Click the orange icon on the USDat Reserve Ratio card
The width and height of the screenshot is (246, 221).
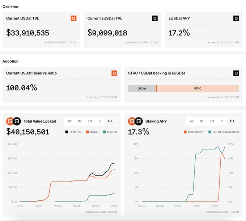[114, 73]
